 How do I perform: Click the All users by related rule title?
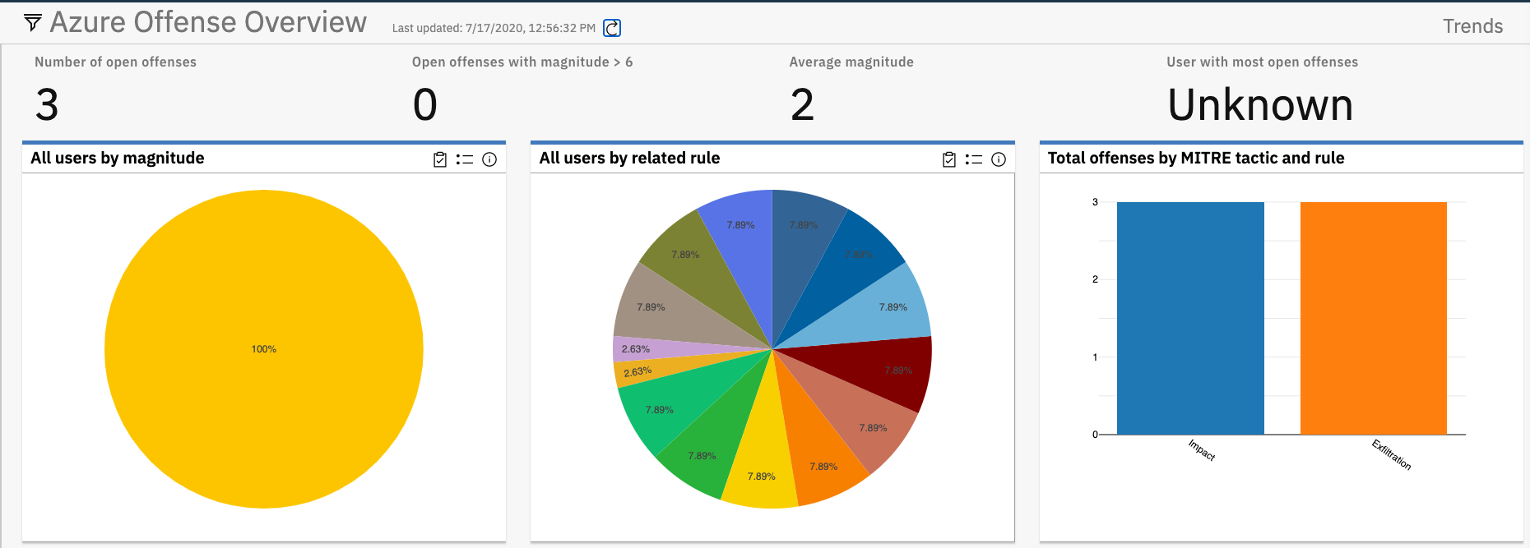[629, 158]
